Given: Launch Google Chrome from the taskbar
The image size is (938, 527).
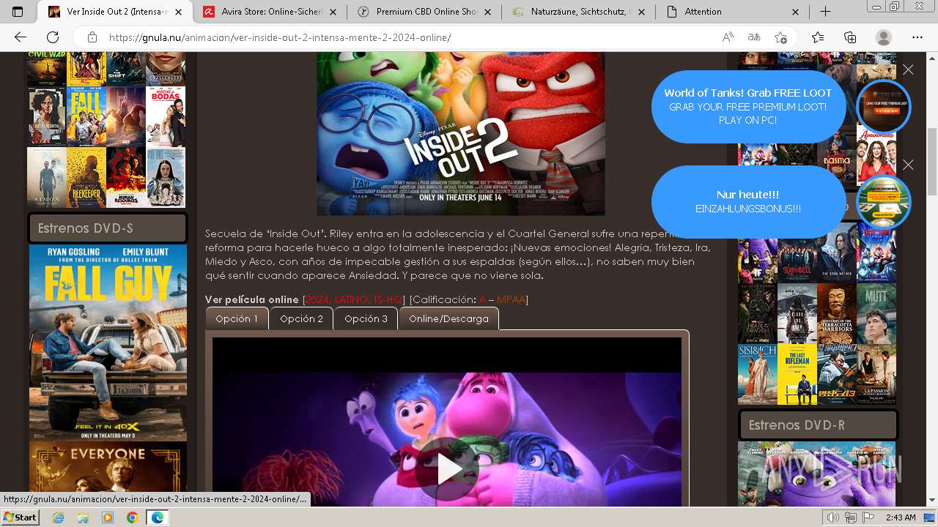Looking at the screenshot, I should coord(132,517).
